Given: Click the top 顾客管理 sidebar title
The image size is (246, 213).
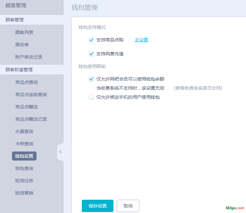Looking at the screenshot, I should [16, 6].
